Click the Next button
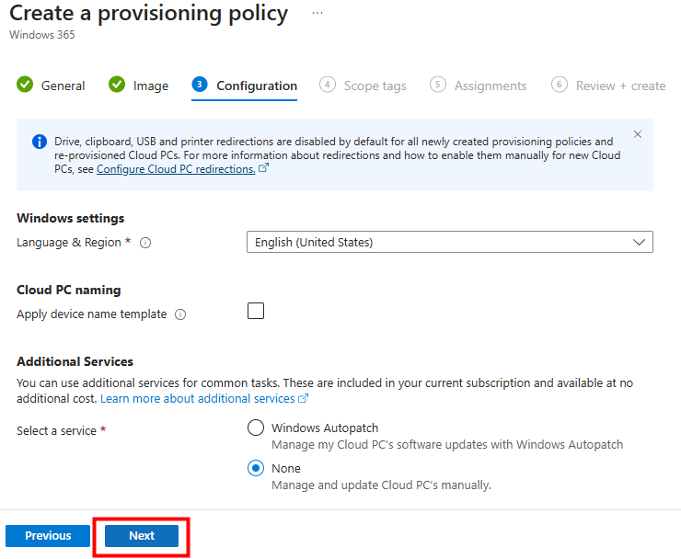Viewport: 681px width, 559px height. click(x=142, y=536)
